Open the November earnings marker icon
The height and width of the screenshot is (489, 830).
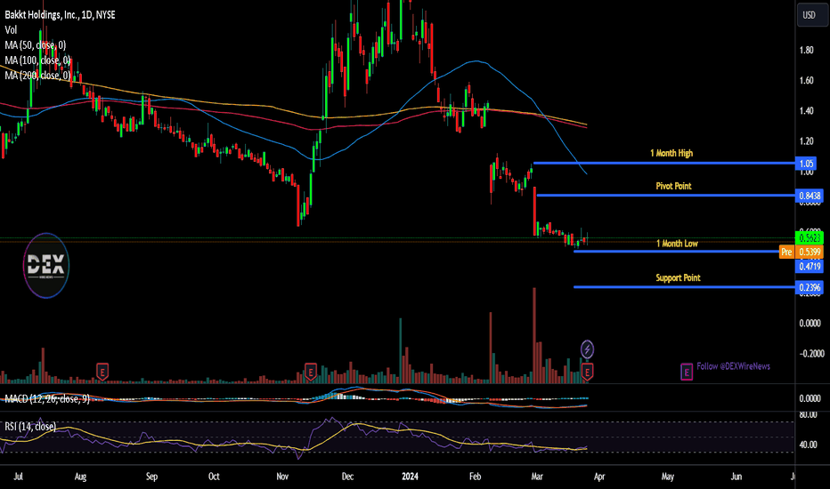(x=311, y=371)
